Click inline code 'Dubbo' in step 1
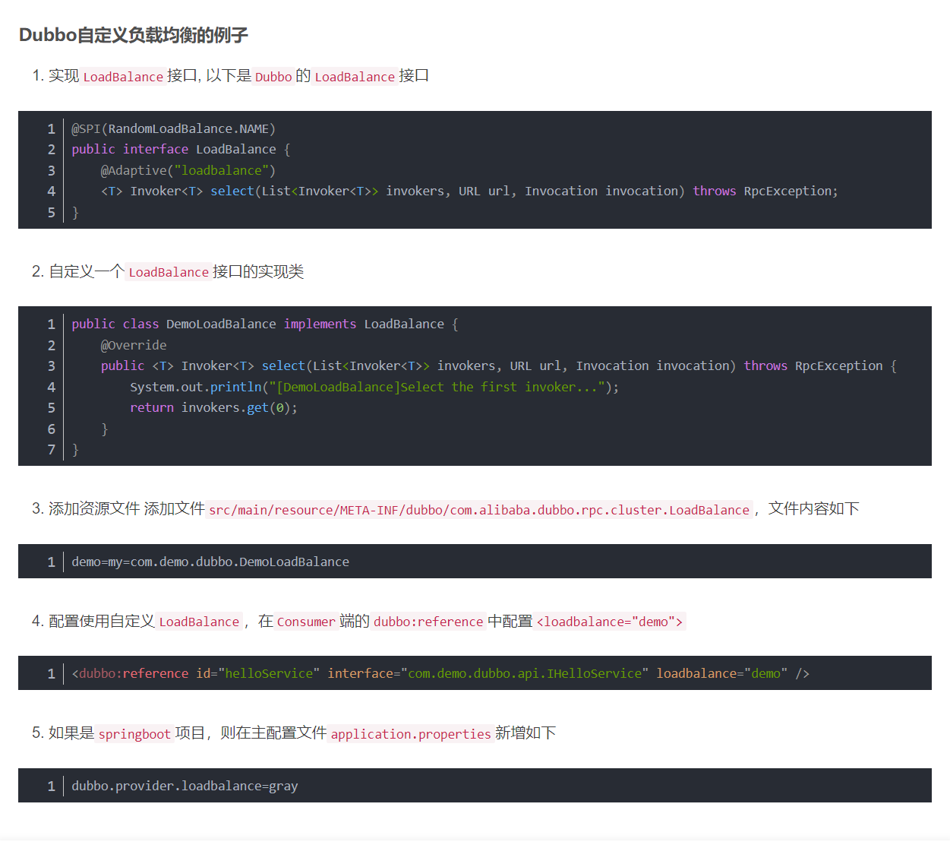 click(273, 77)
